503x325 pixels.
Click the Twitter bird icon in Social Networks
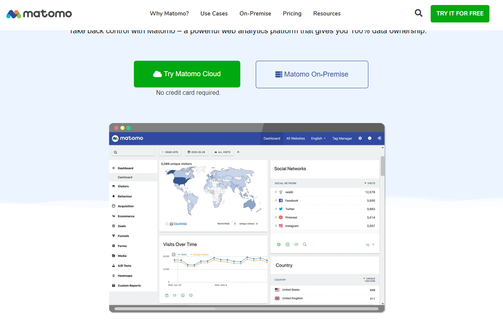point(281,209)
